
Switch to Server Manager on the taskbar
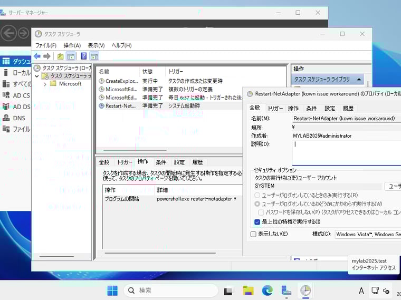click(x=287, y=291)
